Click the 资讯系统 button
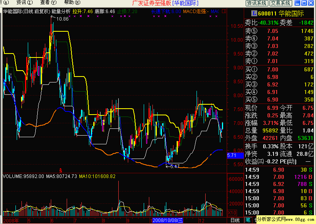This screenshot has height=224, width=316. [x=257, y=3]
